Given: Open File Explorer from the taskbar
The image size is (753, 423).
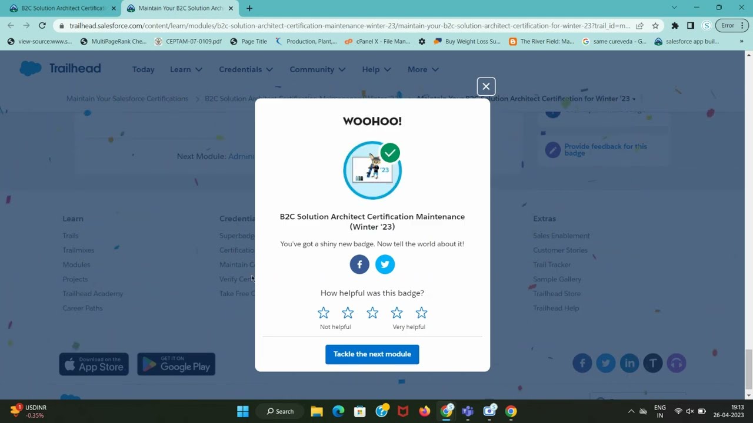Looking at the screenshot, I should tap(316, 411).
